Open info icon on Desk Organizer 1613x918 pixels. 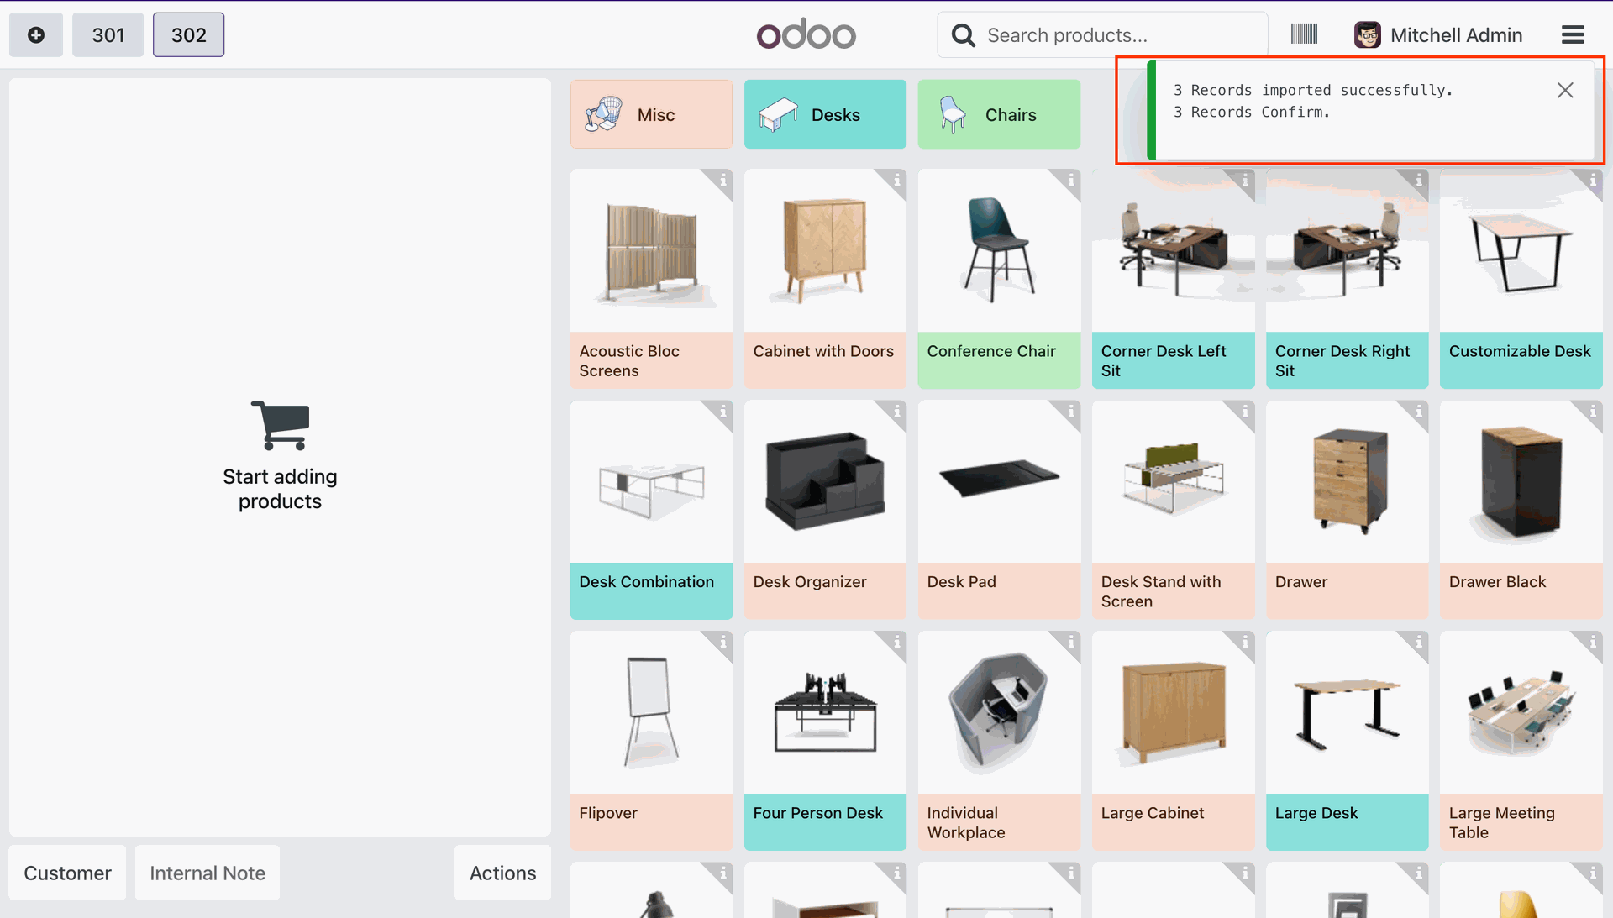896,412
